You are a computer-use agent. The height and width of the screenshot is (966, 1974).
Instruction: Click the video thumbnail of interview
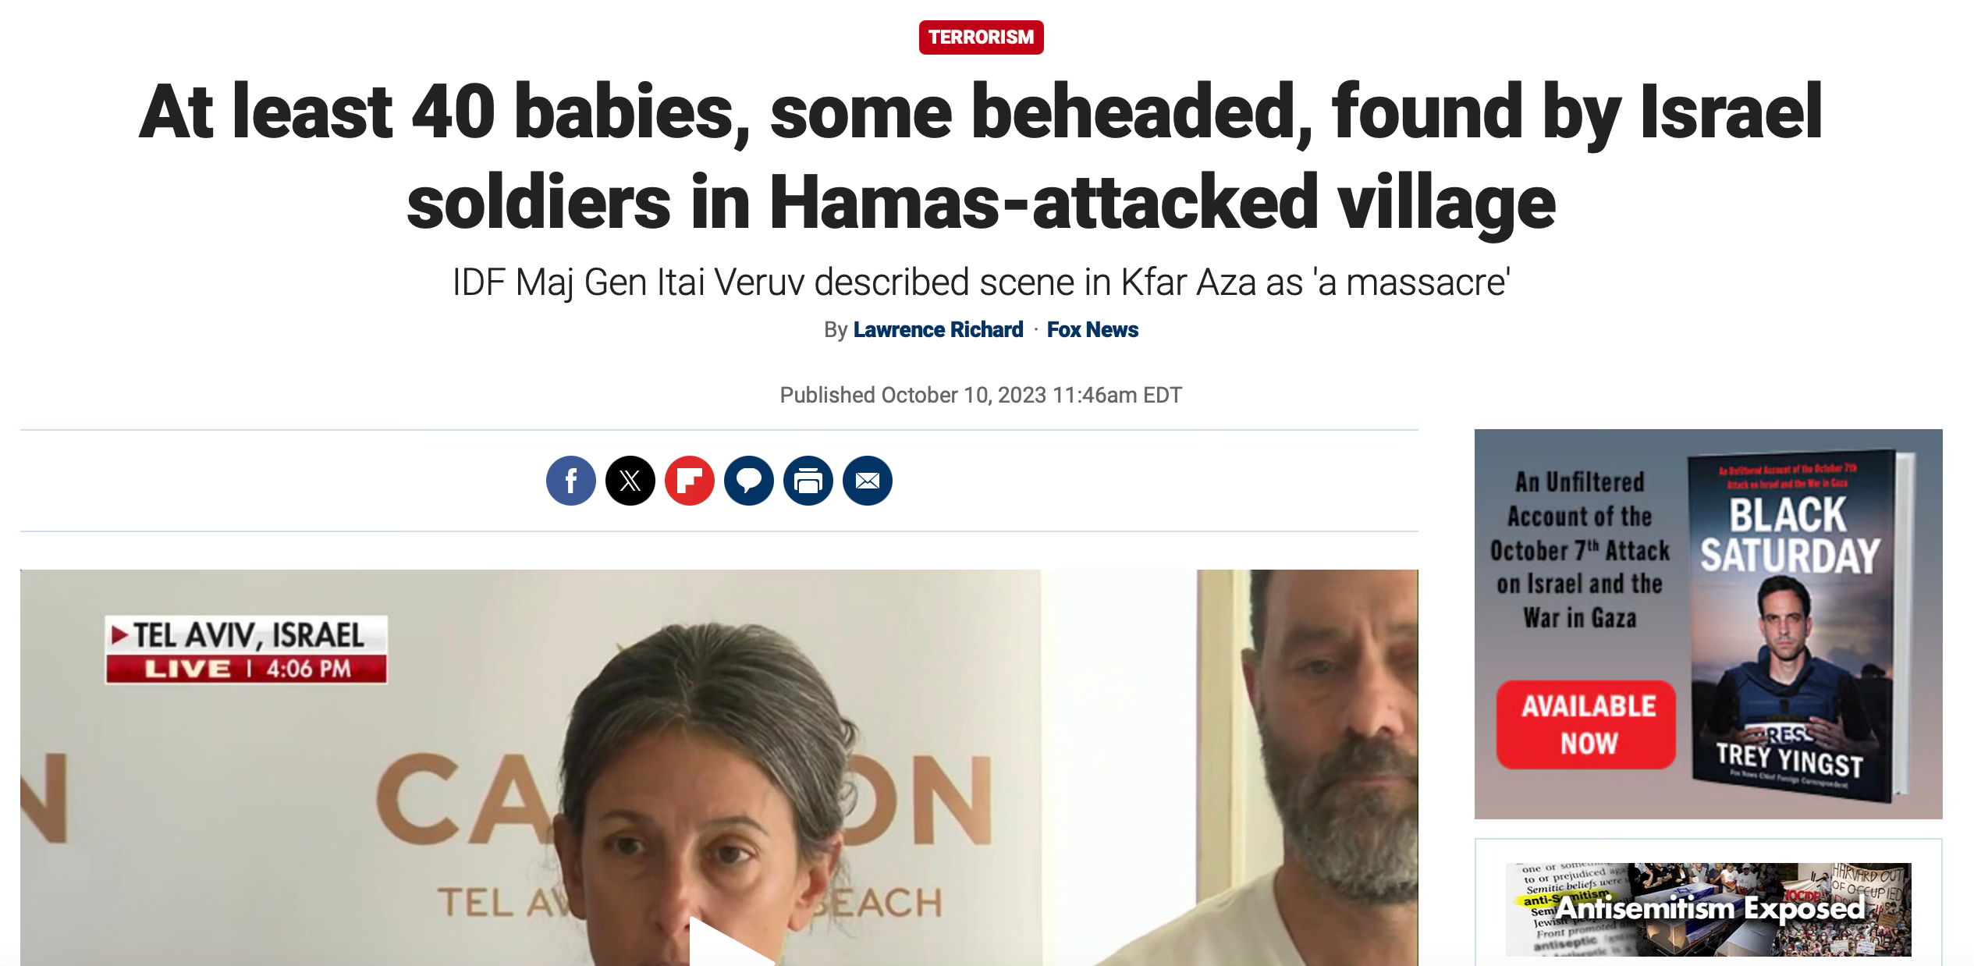[719, 768]
